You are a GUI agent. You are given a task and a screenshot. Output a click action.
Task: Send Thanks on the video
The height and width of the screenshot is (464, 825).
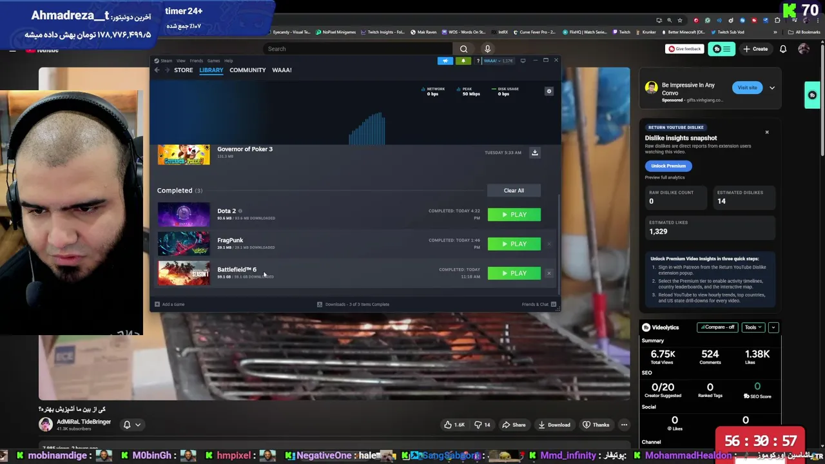(596, 425)
